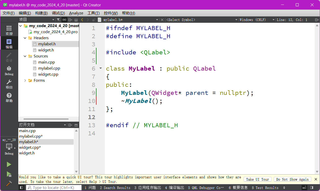Toggle synchronize-with-editor link icon in Projects panel
The height and width of the screenshot is (191, 320).
64,19
